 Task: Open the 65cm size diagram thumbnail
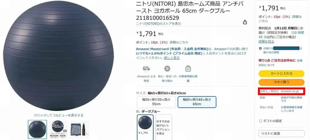58,129
